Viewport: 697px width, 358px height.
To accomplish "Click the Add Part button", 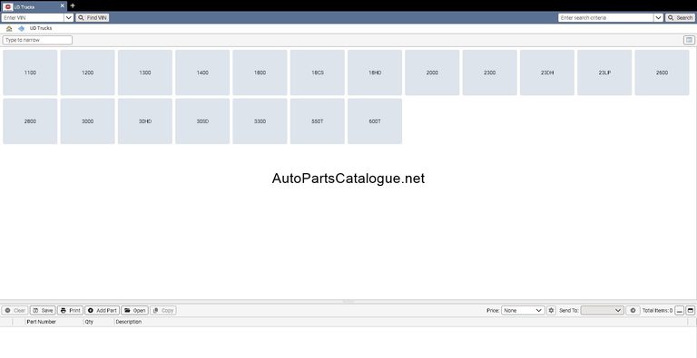I will (x=103, y=311).
